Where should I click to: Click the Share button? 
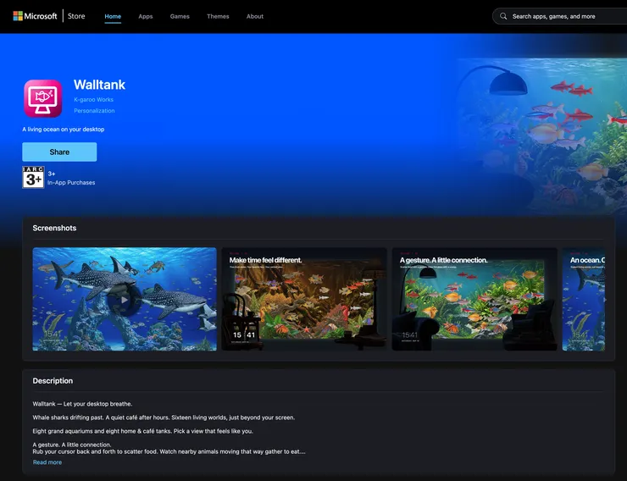click(59, 152)
